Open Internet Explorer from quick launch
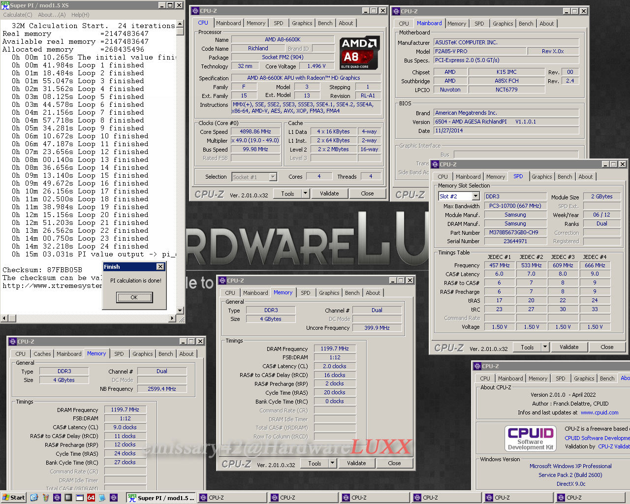 click(x=34, y=498)
